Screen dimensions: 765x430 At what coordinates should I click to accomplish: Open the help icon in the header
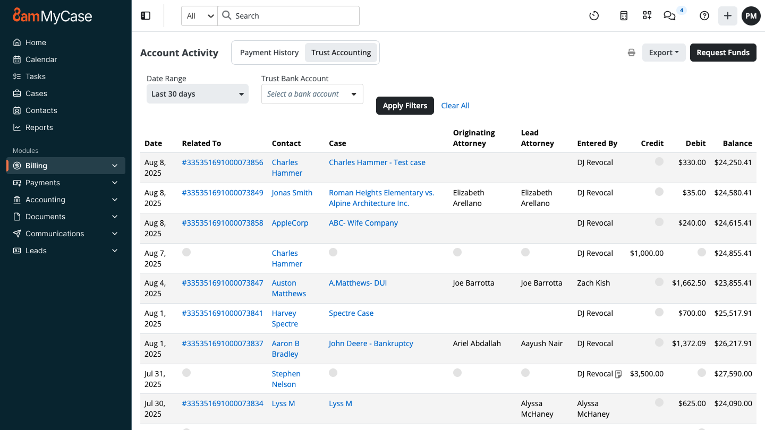704,15
